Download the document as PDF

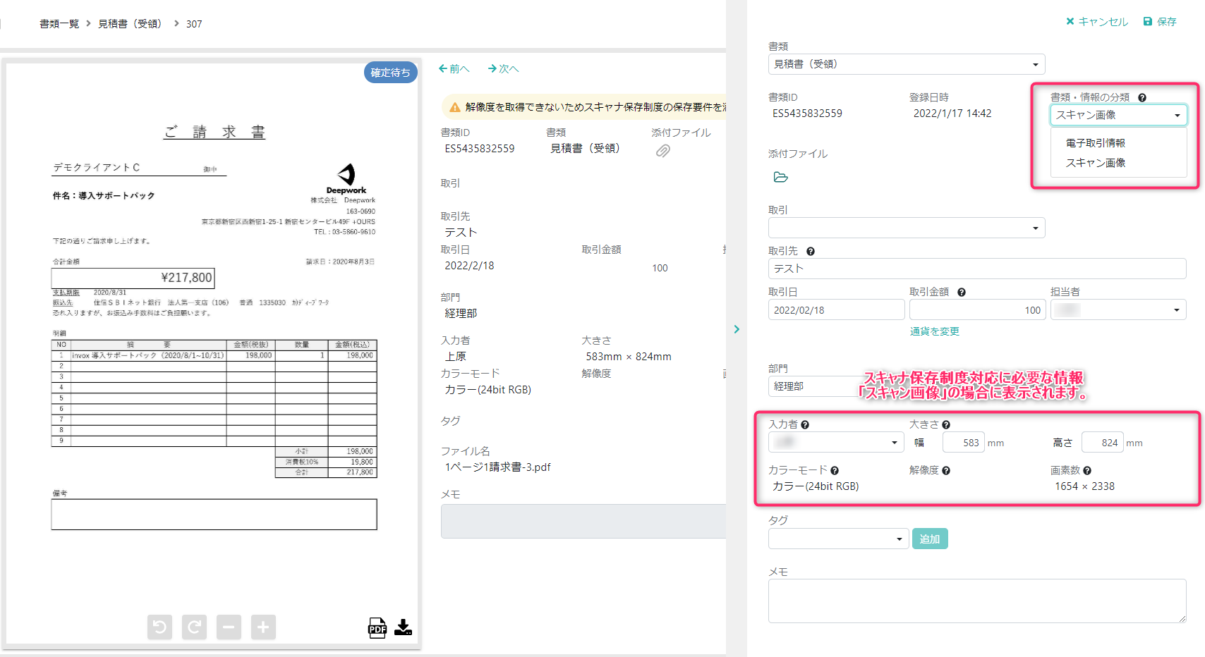(x=377, y=627)
